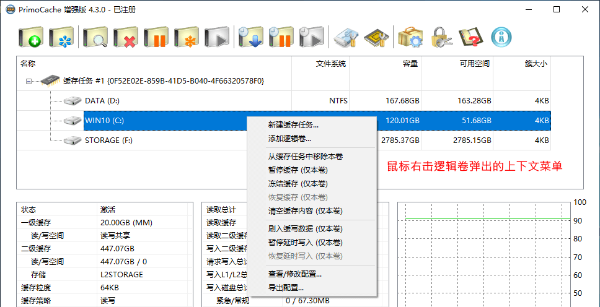The width and height of the screenshot is (600, 307).
Task: Click the PrimoCache app icon in title bar
Action: tap(10, 9)
